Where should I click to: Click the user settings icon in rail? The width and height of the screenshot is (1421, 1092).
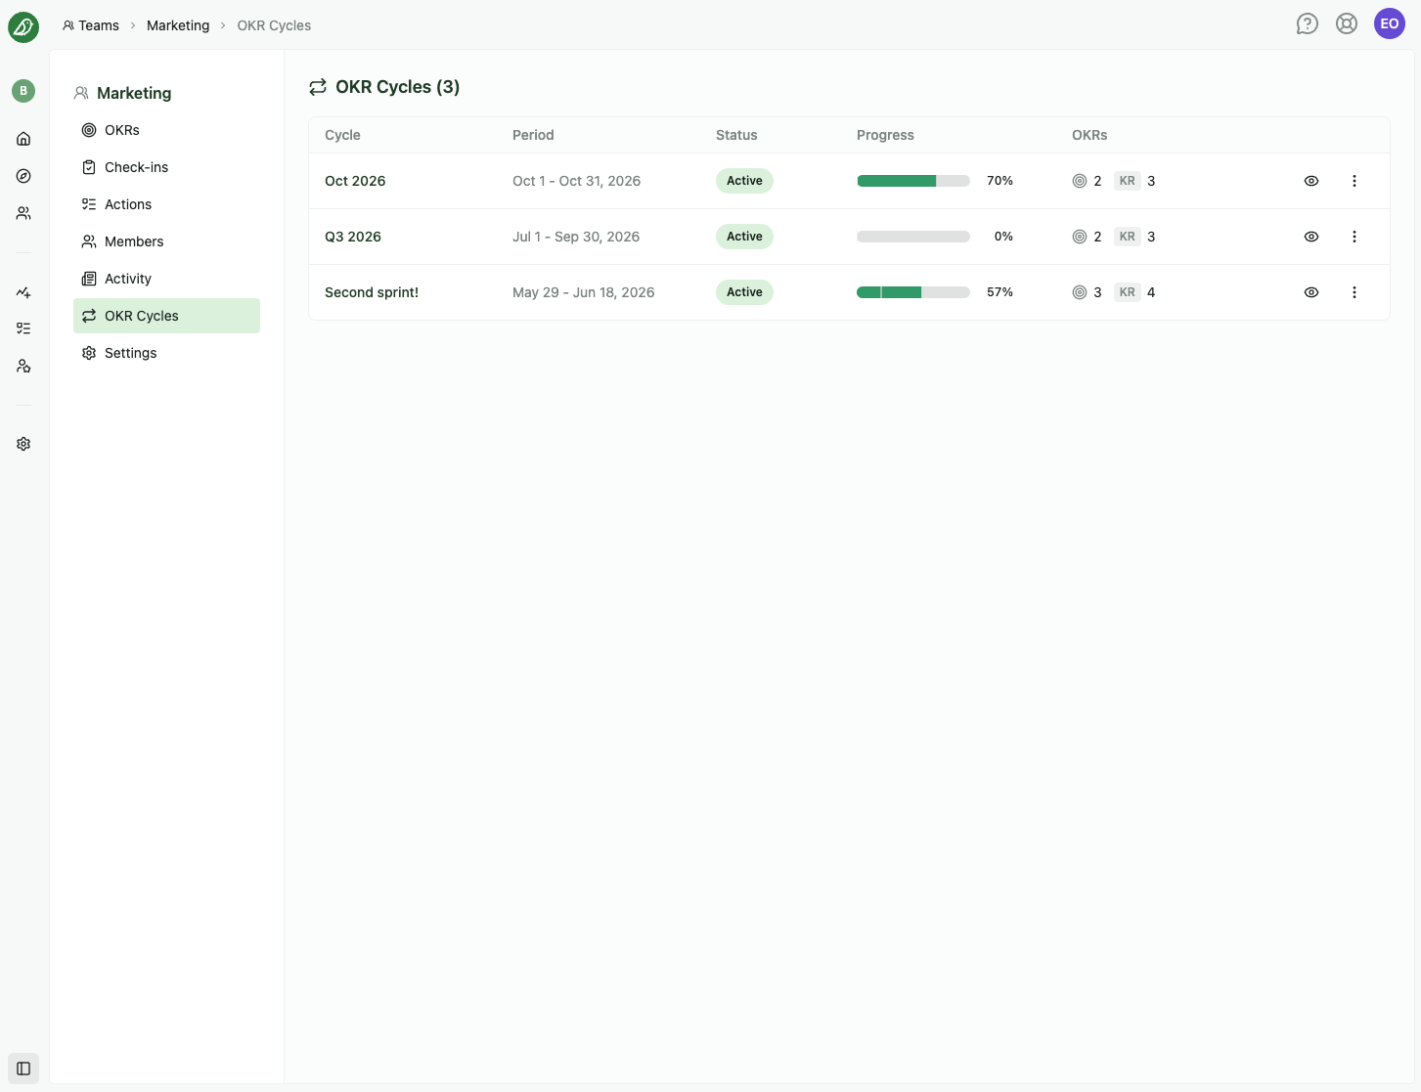23,366
